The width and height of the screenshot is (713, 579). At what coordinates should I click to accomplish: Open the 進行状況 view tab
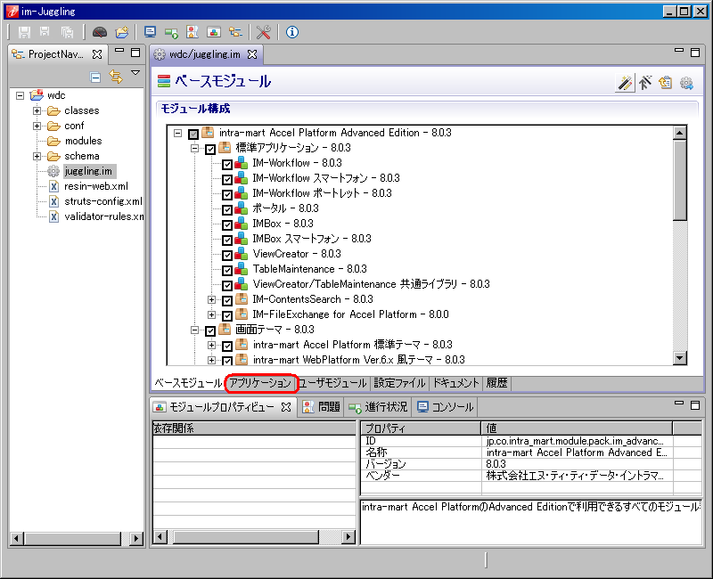click(x=378, y=407)
